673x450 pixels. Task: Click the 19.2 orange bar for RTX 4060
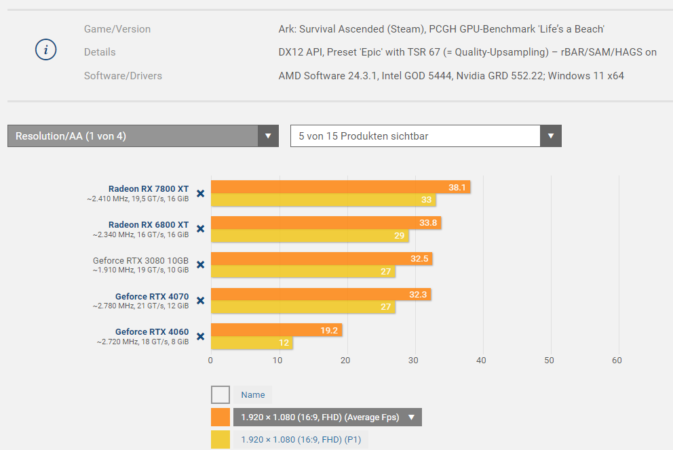(276, 330)
